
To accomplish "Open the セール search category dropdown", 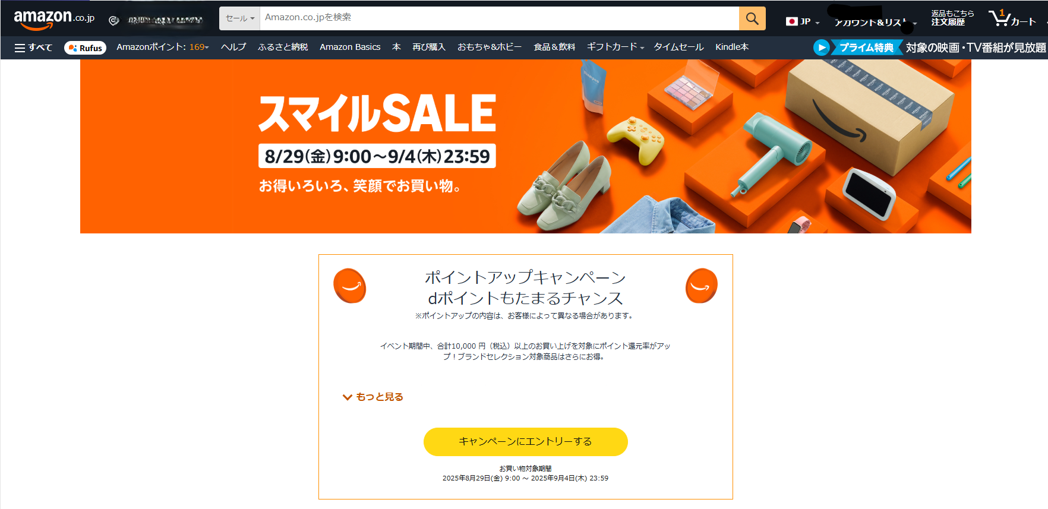I will [x=239, y=18].
